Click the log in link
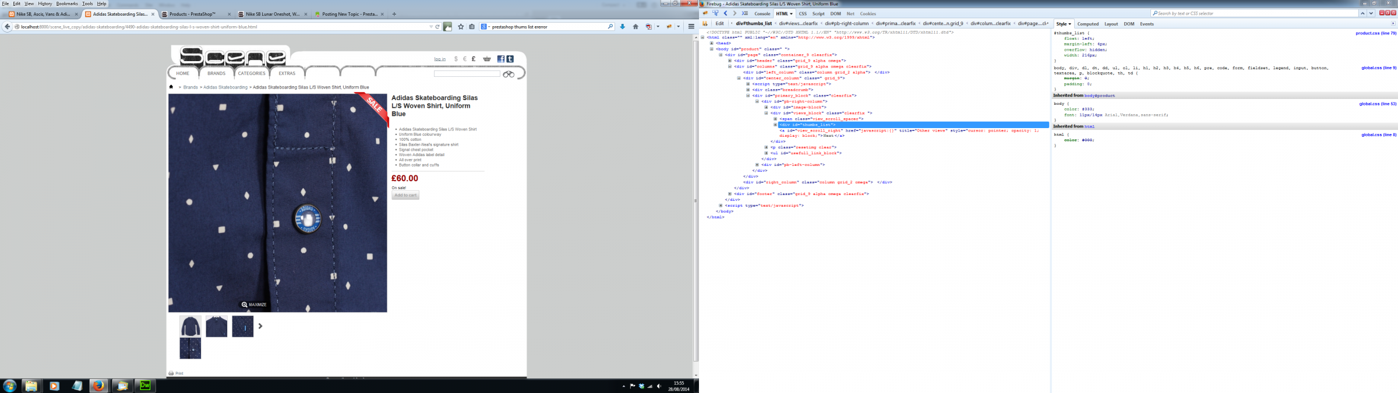Screen dimensions: 1398x393 click(x=440, y=59)
